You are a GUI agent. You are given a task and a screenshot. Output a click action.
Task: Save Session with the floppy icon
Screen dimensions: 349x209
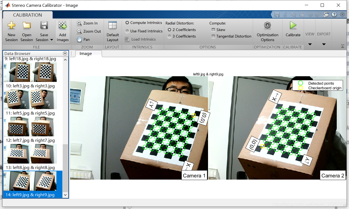[x=44, y=25]
